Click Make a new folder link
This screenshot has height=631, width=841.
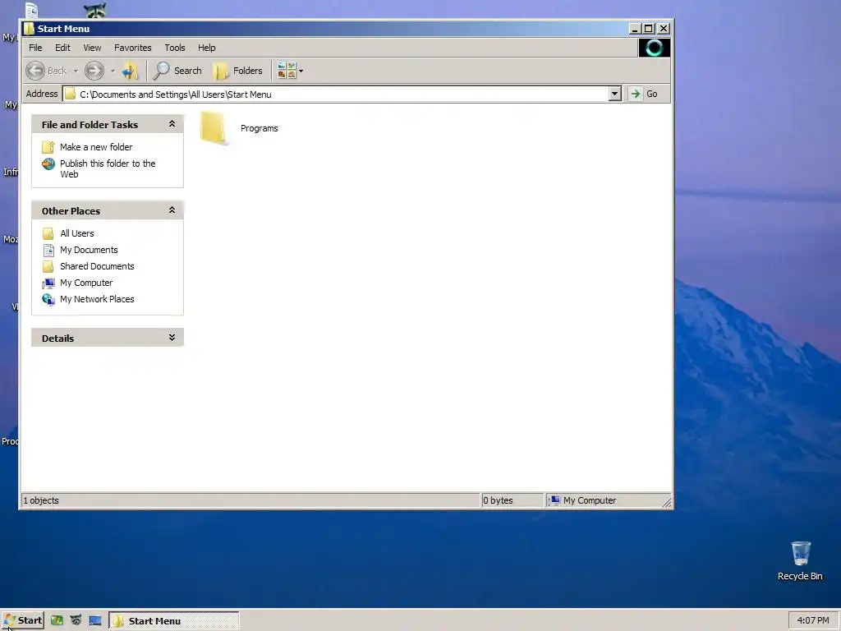click(x=96, y=147)
